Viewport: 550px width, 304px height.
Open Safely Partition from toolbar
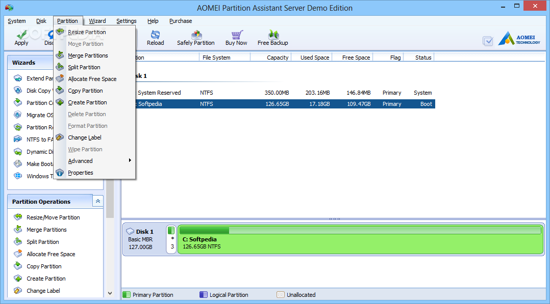(196, 38)
